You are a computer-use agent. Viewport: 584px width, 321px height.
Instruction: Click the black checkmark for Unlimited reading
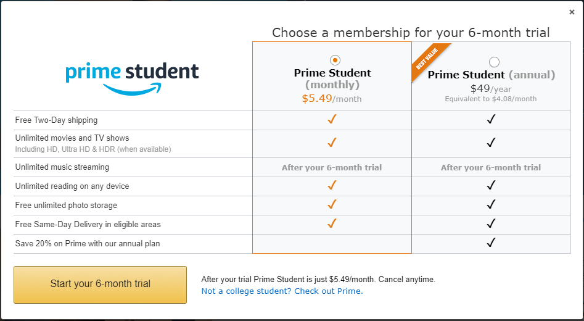click(x=491, y=185)
